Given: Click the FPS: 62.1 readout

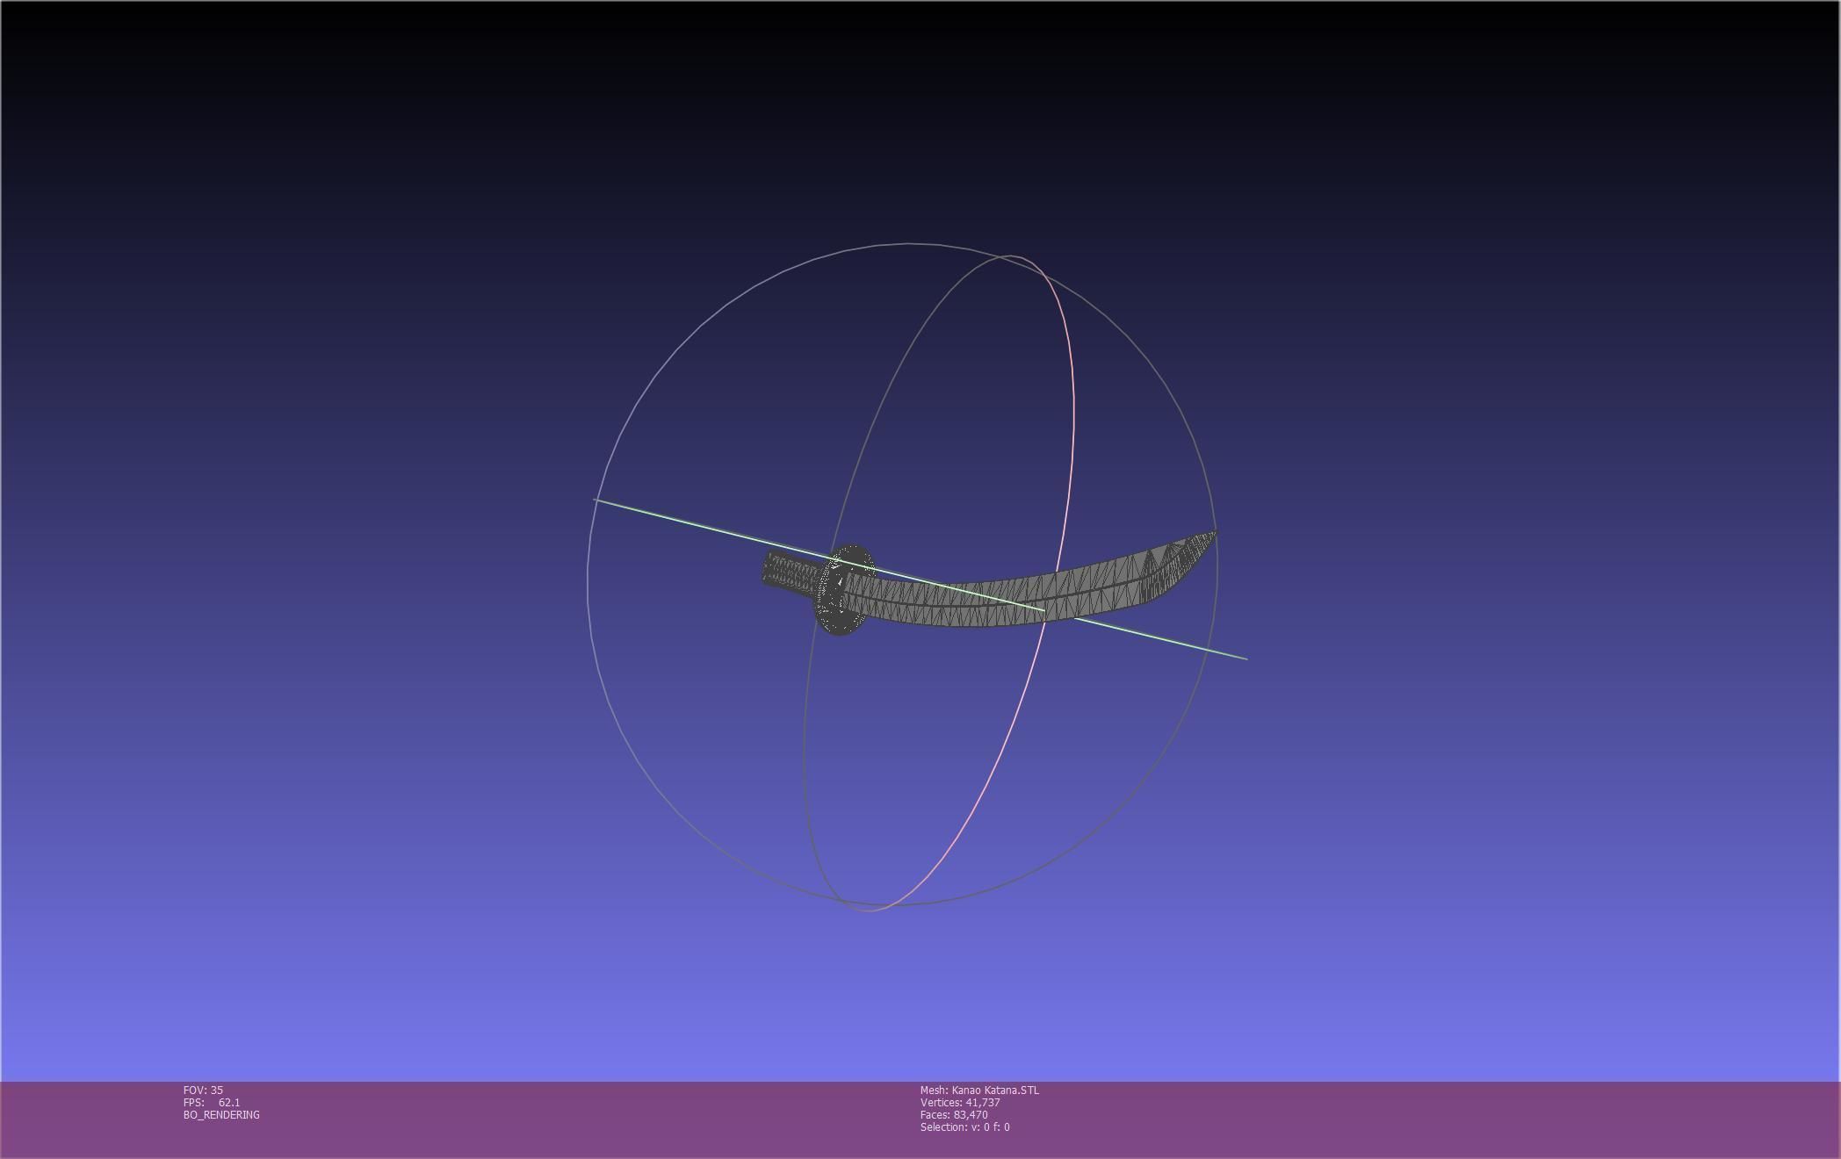Looking at the screenshot, I should [212, 1102].
